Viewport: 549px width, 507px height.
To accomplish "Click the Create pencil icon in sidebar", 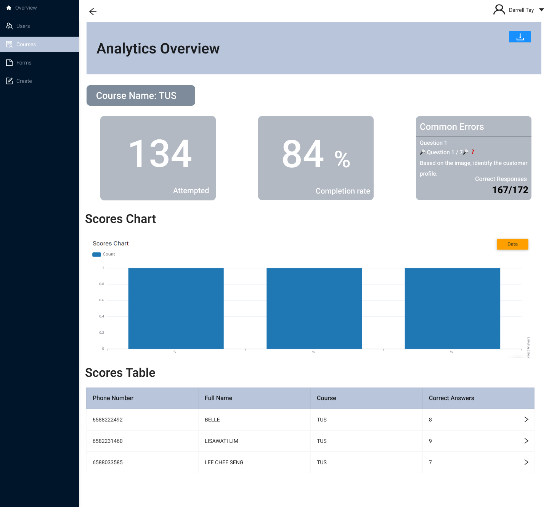I will [10, 81].
